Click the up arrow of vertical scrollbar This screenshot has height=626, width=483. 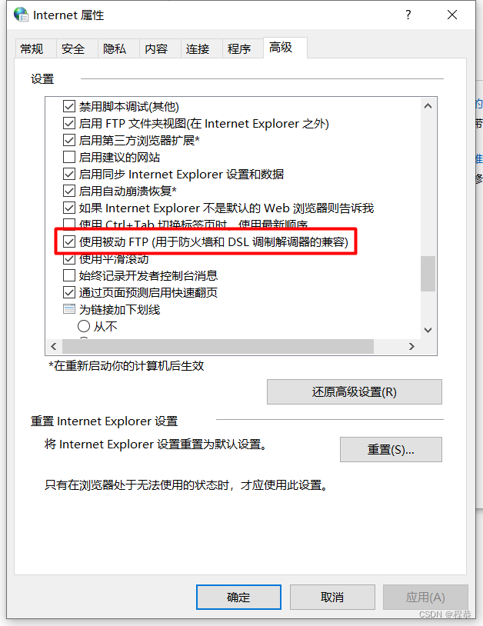coord(428,106)
